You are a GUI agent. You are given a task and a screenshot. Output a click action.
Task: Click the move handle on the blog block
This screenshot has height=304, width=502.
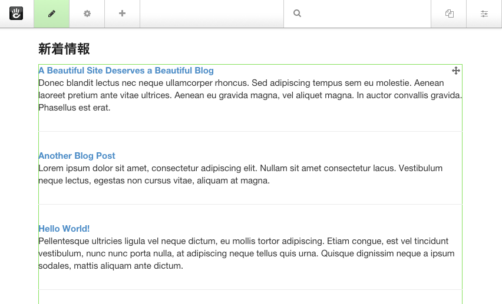point(455,71)
